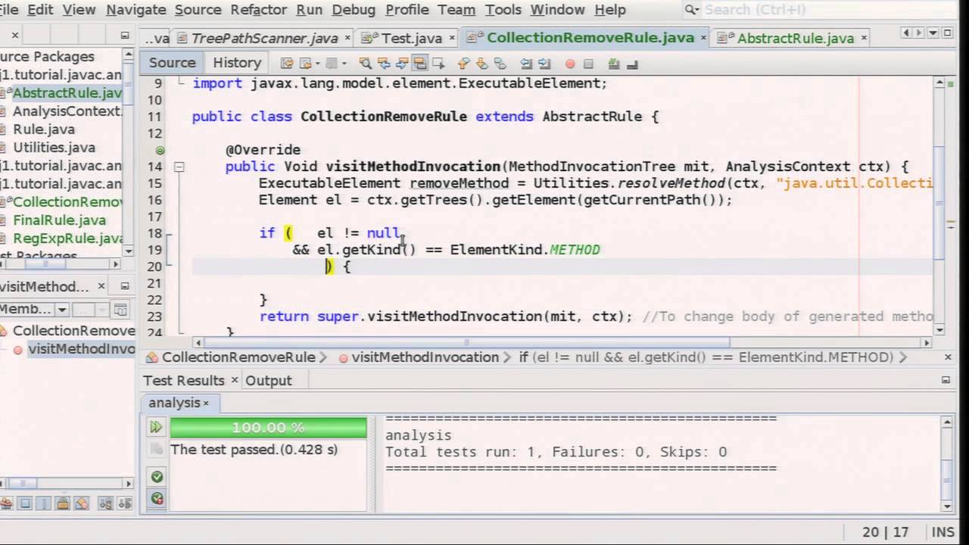This screenshot has height=545, width=969.
Task: Click the Source view button
Action: coord(172,63)
